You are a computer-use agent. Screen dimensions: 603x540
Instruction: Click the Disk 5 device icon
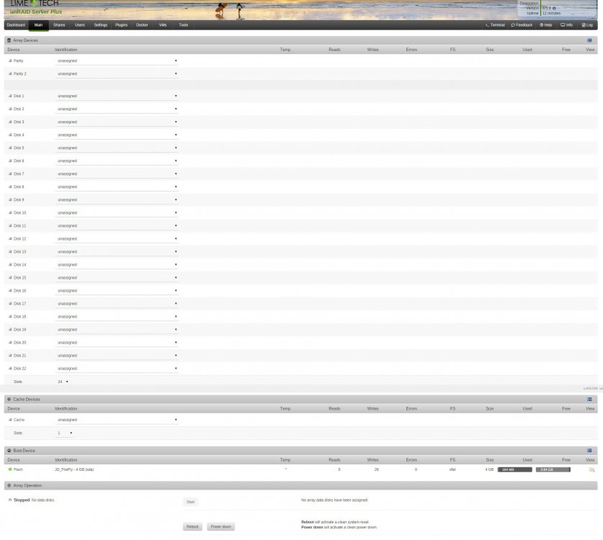pyautogui.click(x=10, y=148)
